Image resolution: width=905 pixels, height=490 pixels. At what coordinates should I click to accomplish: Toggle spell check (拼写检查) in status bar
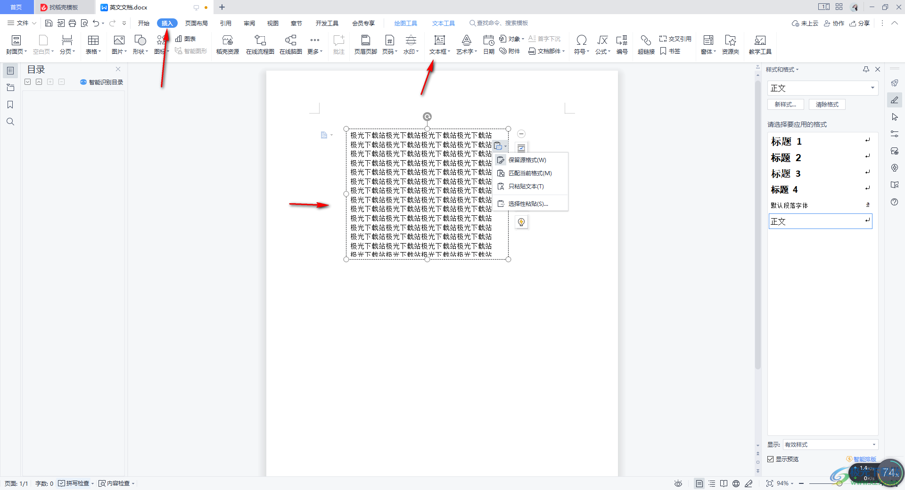[76, 483]
